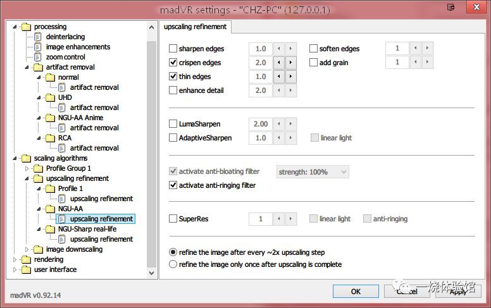
Task: Select refine only once after upscaling is complete
Action: click(173, 264)
